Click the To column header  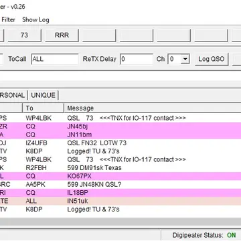[x=43, y=108]
